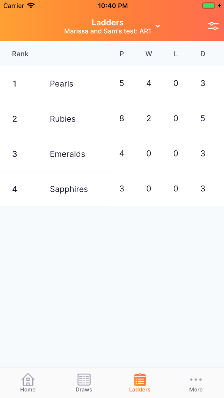Image resolution: width=224 pixels, height=398 pixels.
Task: Open the Draws calendar grid icon
Action: [84, 379]
